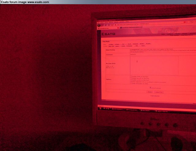
Task: Check Disable HTML on this post
Action: pos(131,77)
